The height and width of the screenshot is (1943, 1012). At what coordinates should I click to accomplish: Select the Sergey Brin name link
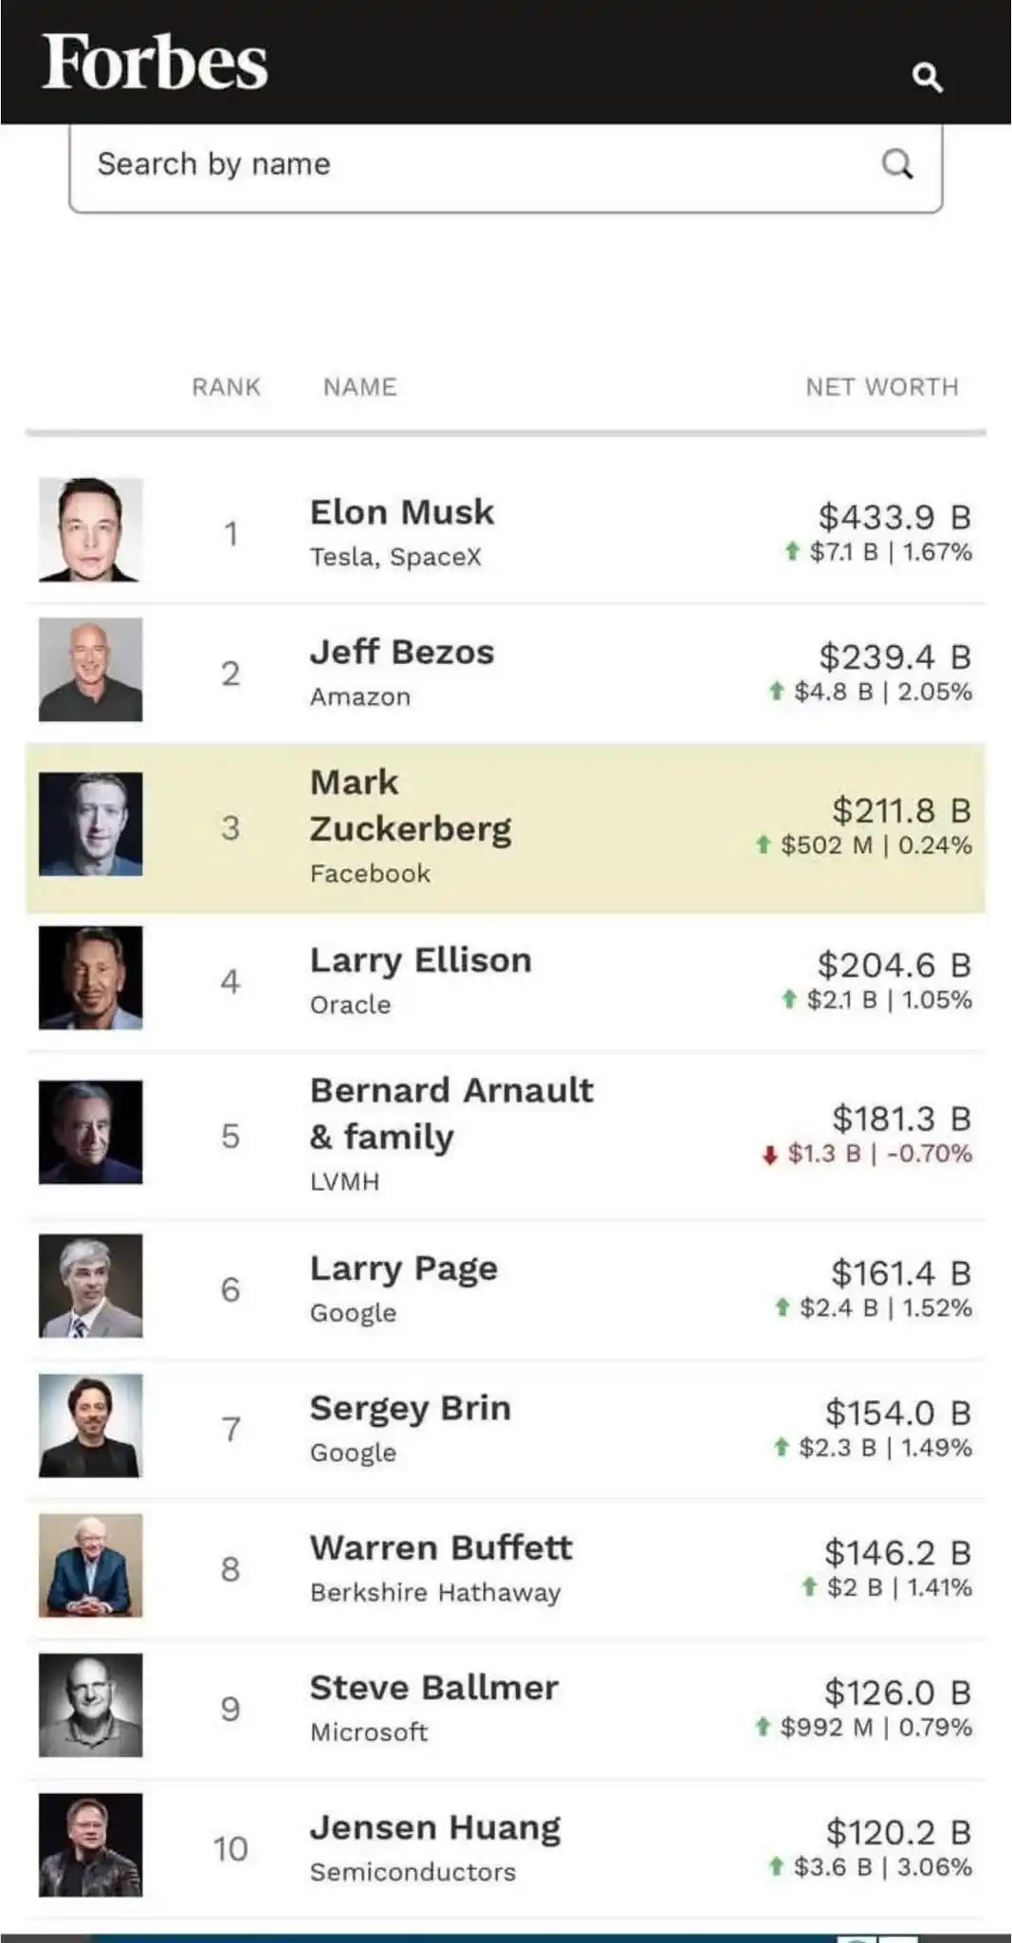coord(410,1408)
